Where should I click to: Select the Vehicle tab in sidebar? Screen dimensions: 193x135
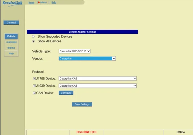11,36
